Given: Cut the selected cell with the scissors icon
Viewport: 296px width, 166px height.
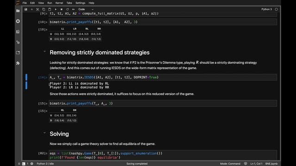Looking at the screenshot, I should pos(37,9).
